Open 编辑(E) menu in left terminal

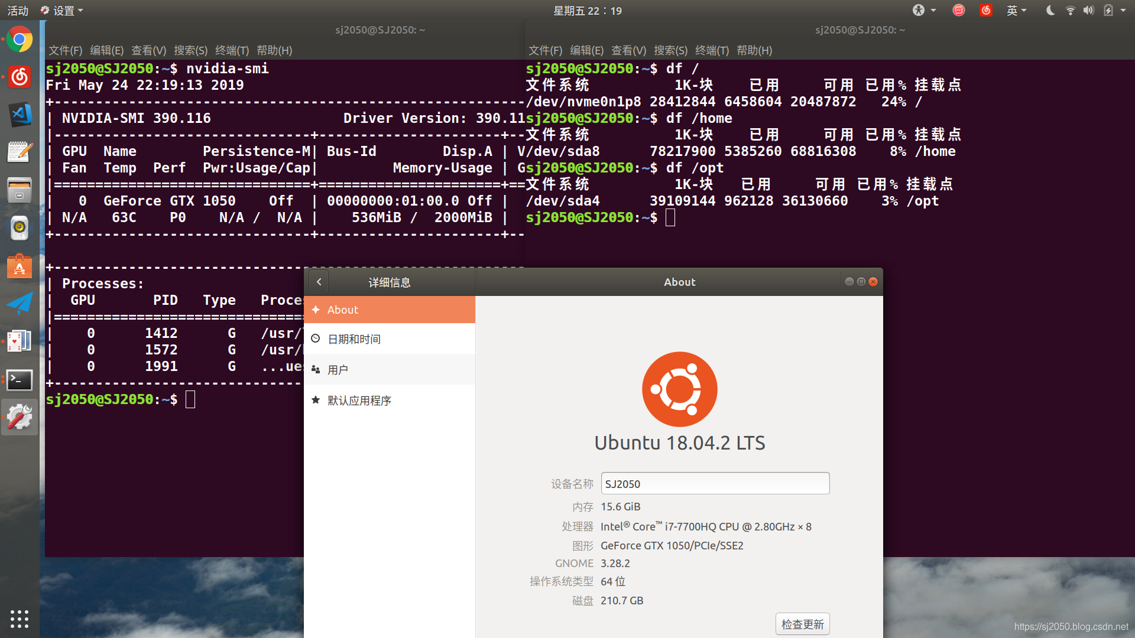coord(106,50)
